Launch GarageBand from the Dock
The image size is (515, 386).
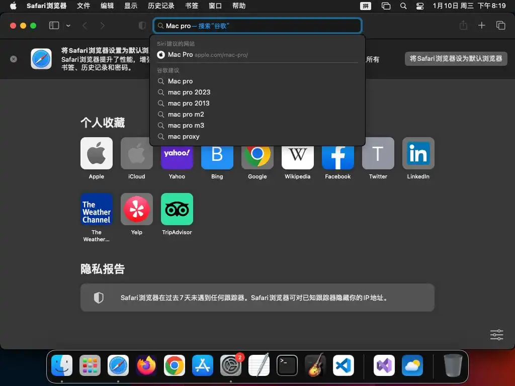click(x=315, y=365)
